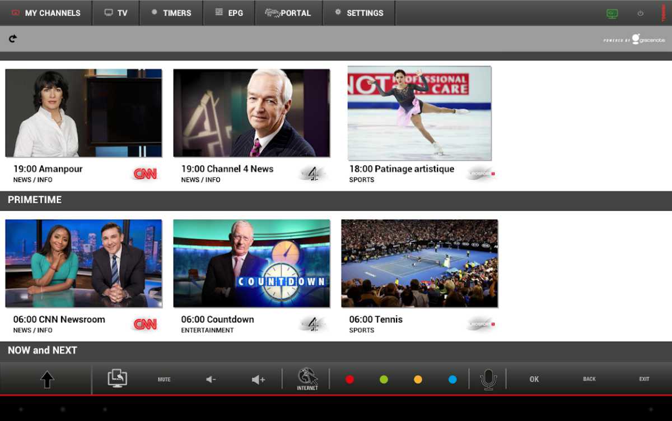
Task: Click the refresh arrow icon
Action: coord(13,39)
